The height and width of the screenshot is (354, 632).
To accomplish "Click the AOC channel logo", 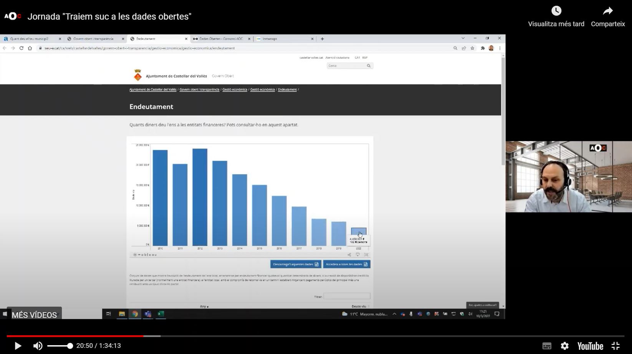I will click(13, 16).
